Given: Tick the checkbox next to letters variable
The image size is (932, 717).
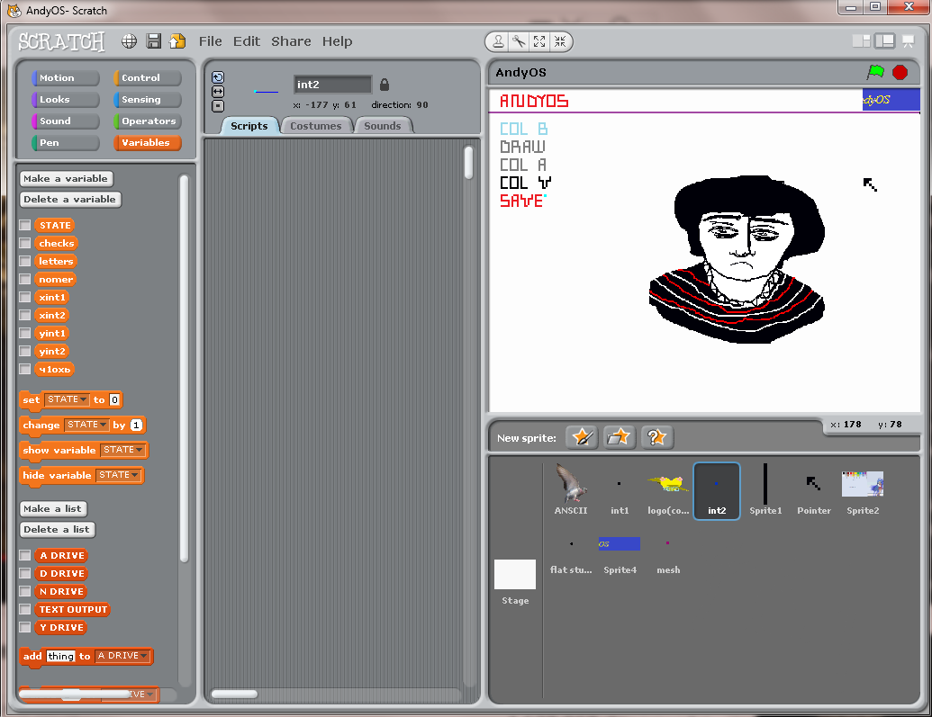Looking at the screenshot, I should pyautogui.click(x=25, y=262).
